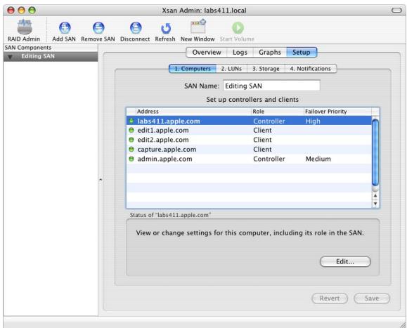Click Controller role of admin.apple.com
This screenshot has height=328, width=407.
point(269,159)
